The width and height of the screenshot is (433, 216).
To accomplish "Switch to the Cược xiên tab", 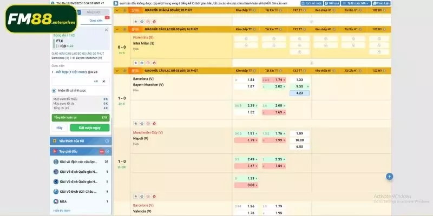I will 96,21.
